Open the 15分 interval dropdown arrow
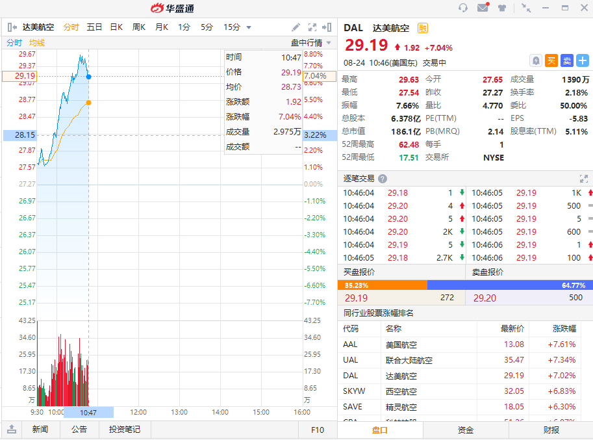 pos(249,27)
